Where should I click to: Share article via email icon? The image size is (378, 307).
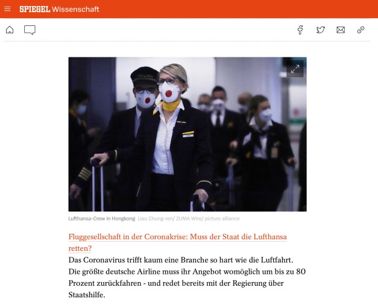click(341, 30)
